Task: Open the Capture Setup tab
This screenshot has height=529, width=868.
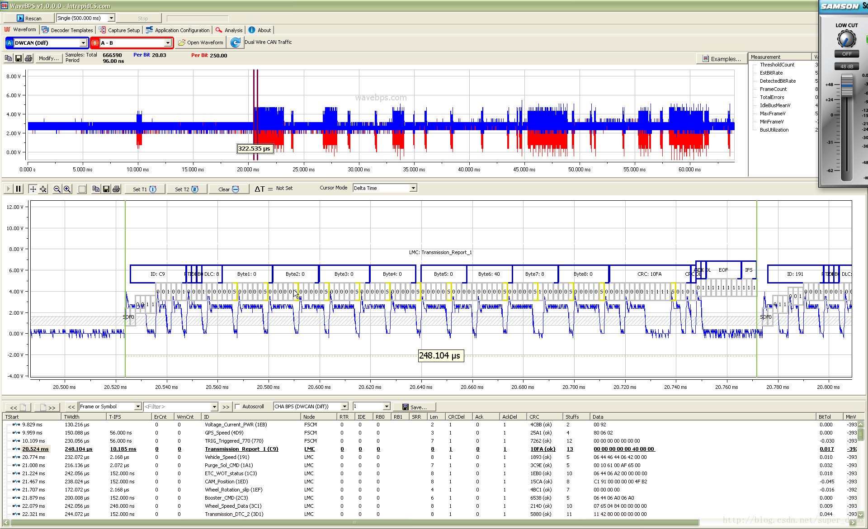Action: coord(120,30)
